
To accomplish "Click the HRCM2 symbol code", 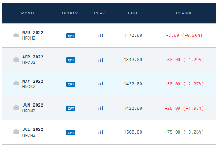I will pyautogui.click(x=29, y=111).
